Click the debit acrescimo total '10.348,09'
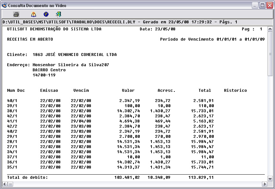The image size is (275, 189). pyautogui.click(x=159, y=177)
